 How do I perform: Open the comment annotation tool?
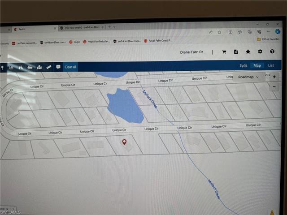pyautogui.click(x=58, y=67)
